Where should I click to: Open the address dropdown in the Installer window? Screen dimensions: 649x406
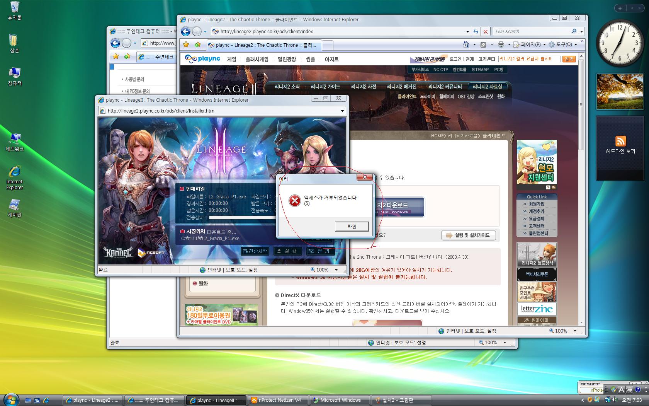coord(342,111)
